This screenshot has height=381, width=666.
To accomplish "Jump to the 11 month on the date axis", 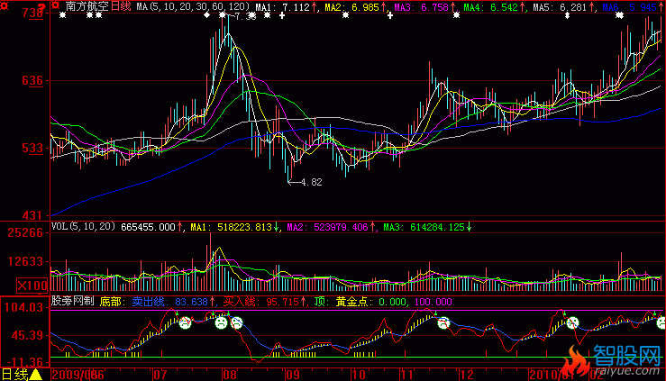I will [x=407, y=375].
